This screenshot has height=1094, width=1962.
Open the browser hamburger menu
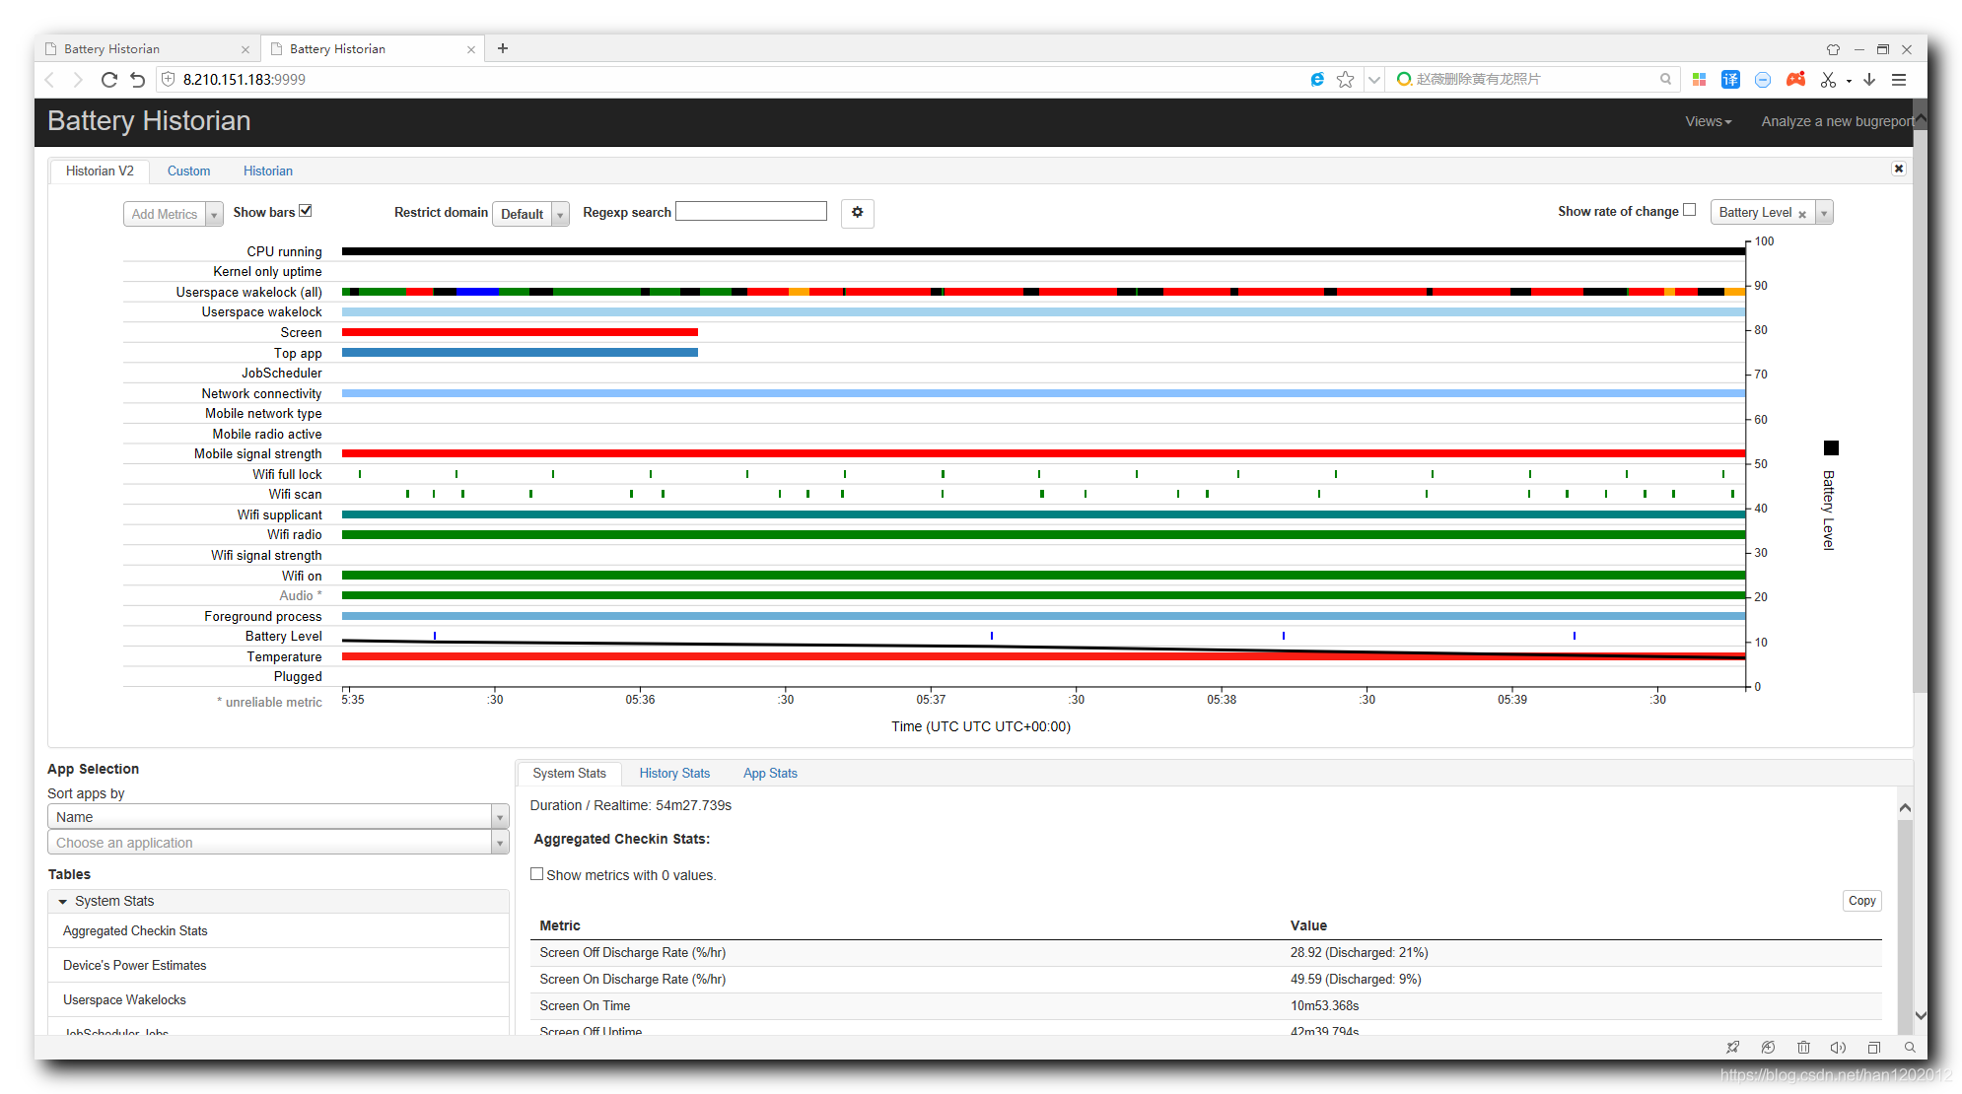[1899, 79]
